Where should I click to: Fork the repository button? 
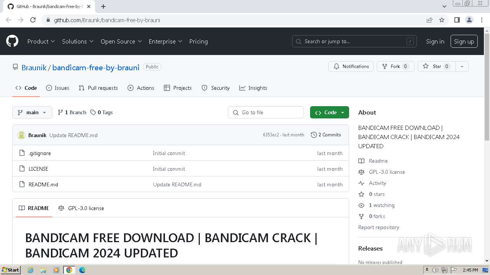pos(395,66)
